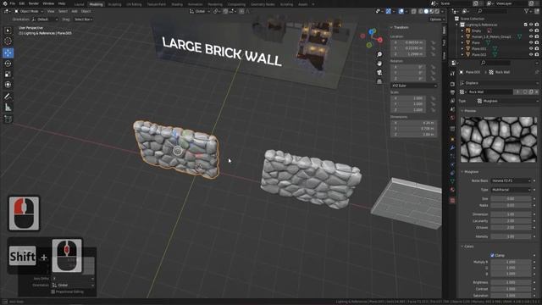This screenshot has height=305, width=542.
Task: Expand Plane.001 in outliner tree
Action: pyautogui.click(x=462, y=49)
